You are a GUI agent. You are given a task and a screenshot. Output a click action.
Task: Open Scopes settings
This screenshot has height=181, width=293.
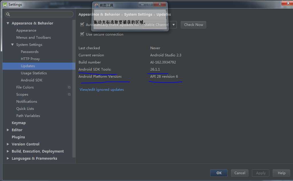pyautogui.click(x=22, y=94)
